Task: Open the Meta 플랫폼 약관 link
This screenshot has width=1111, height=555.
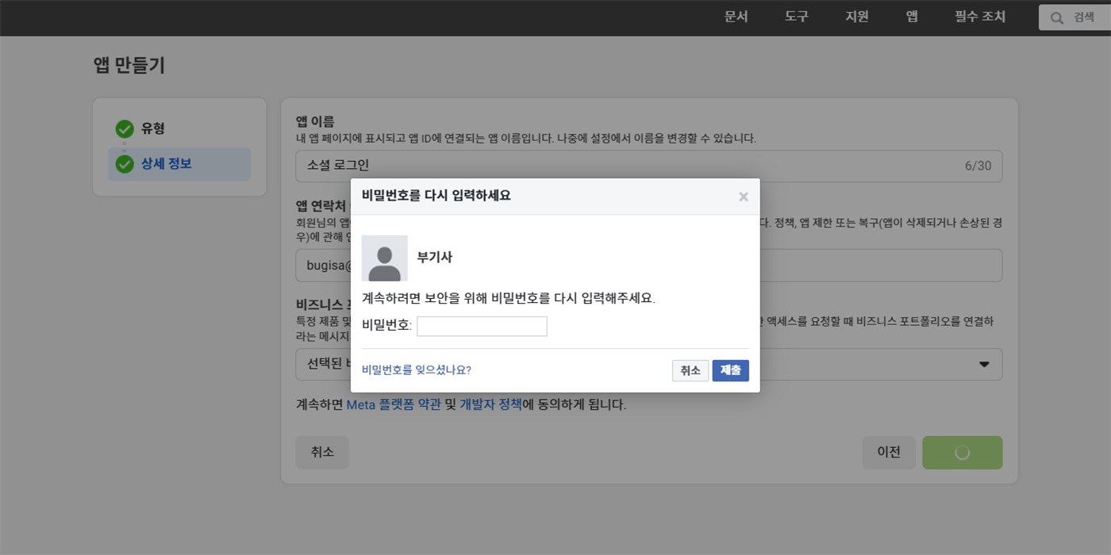Action: 393,404
